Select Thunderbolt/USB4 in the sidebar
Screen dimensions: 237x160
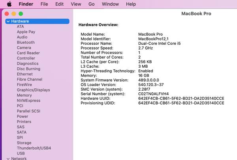pyautogui.click(x=34, y=148)
